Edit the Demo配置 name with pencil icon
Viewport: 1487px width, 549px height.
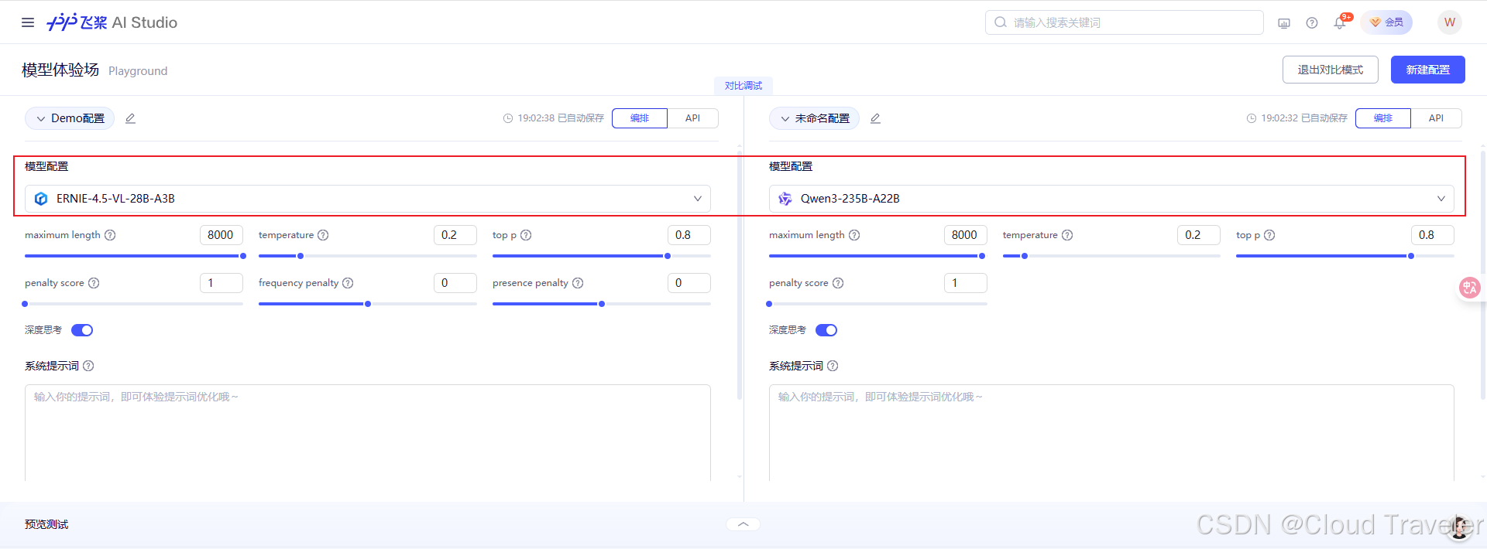(x=130, y=118)
